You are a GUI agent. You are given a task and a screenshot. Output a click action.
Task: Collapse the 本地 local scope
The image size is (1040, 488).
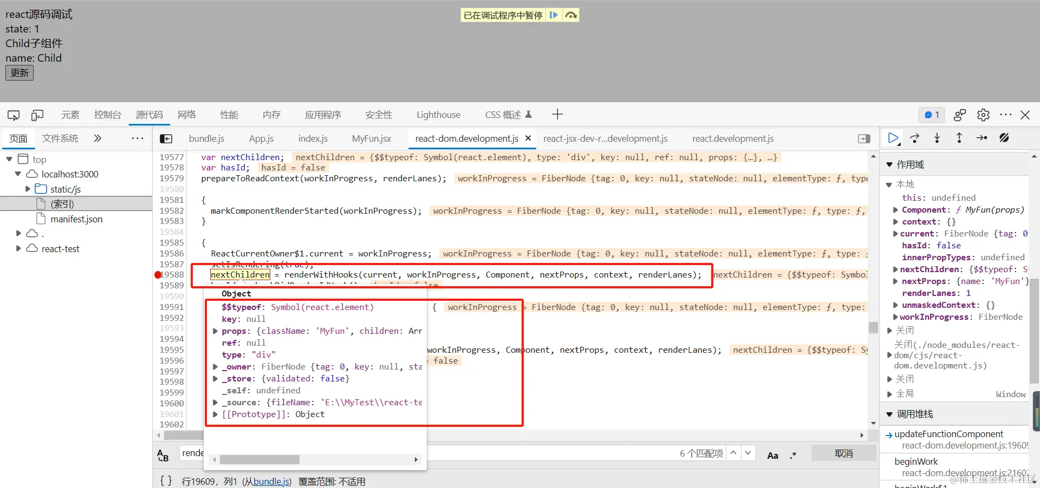point(889,184)
